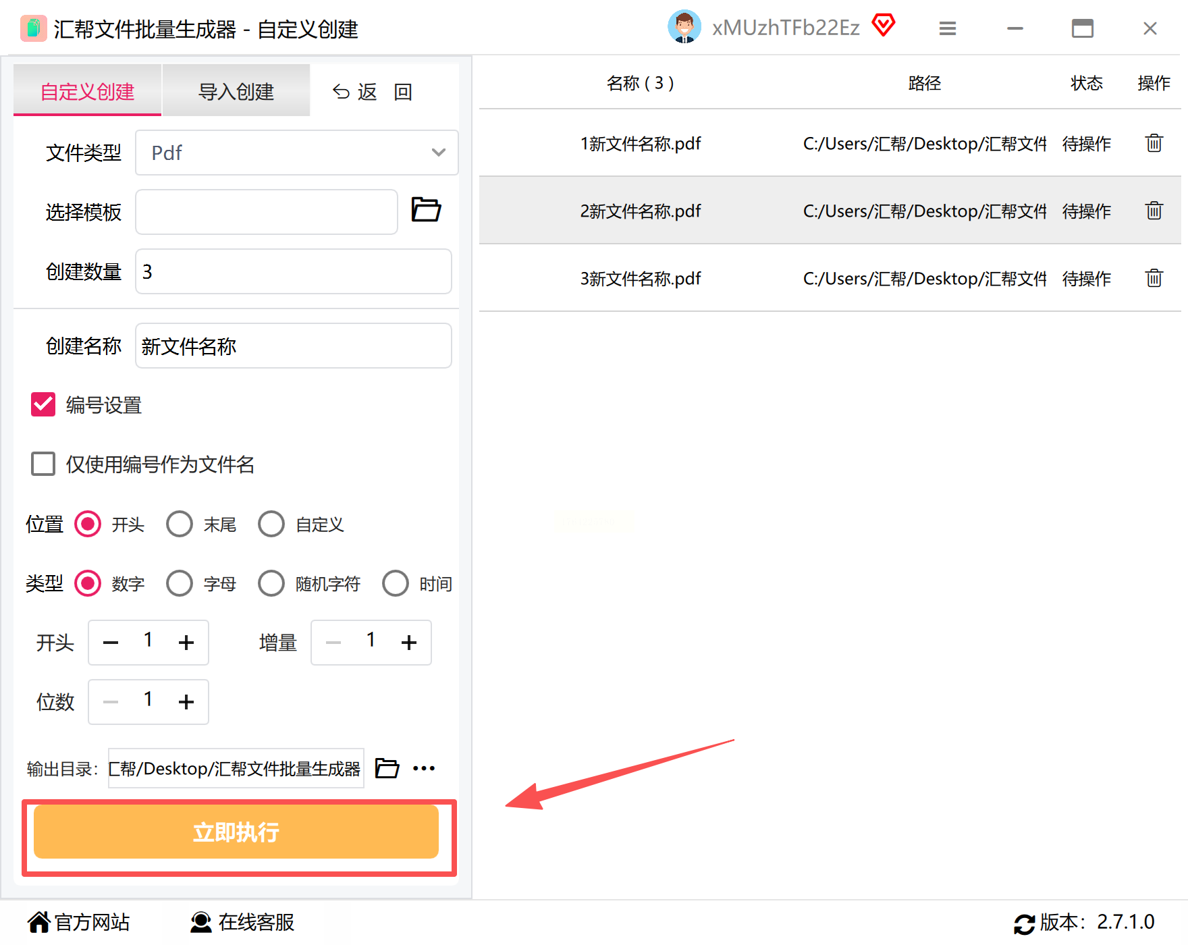1188x945 pixels.
Task: Browse for a template file via the folder icon
Action: pos(426,210)
